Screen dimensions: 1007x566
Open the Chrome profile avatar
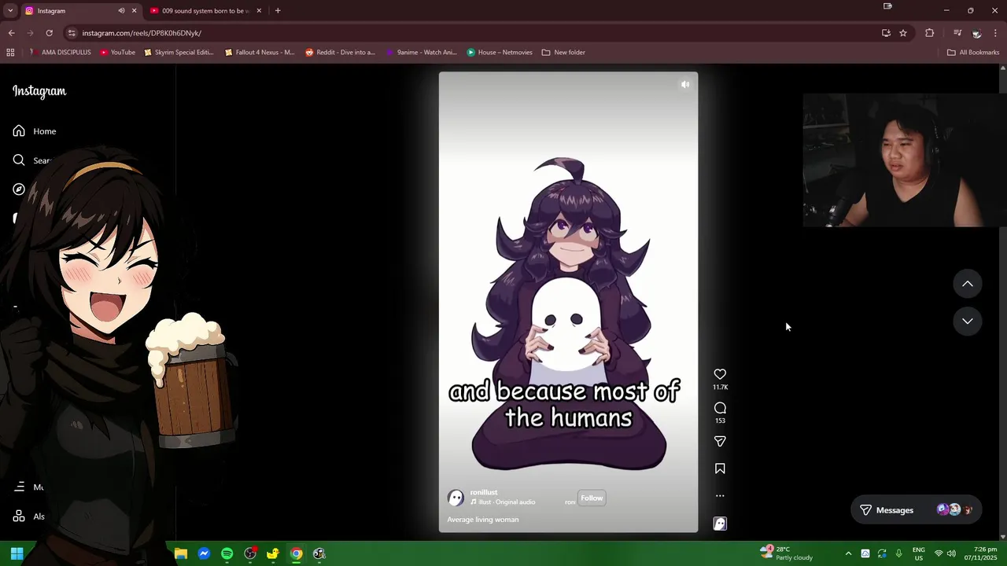(976, 33)
